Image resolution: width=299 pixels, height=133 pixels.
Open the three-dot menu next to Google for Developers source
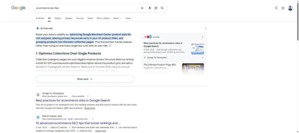pos(203,57)
